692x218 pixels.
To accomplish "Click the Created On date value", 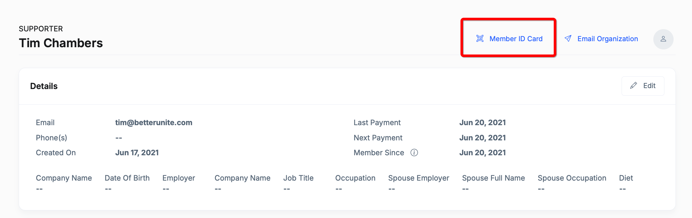I will tap(137, 153).
